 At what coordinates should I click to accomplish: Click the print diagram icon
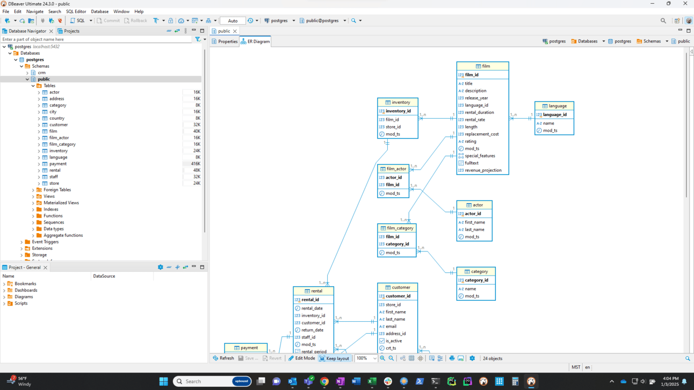[452, 358]
